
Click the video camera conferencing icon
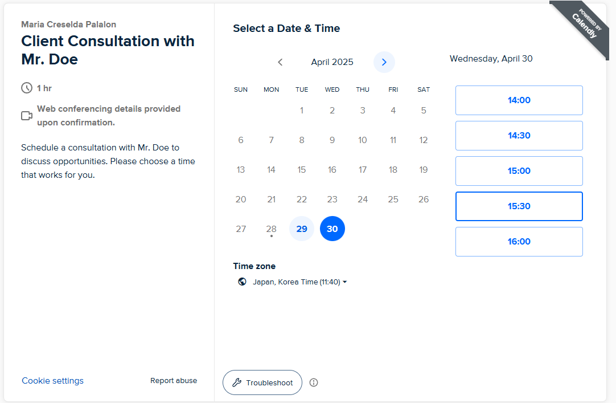(27, 116)
